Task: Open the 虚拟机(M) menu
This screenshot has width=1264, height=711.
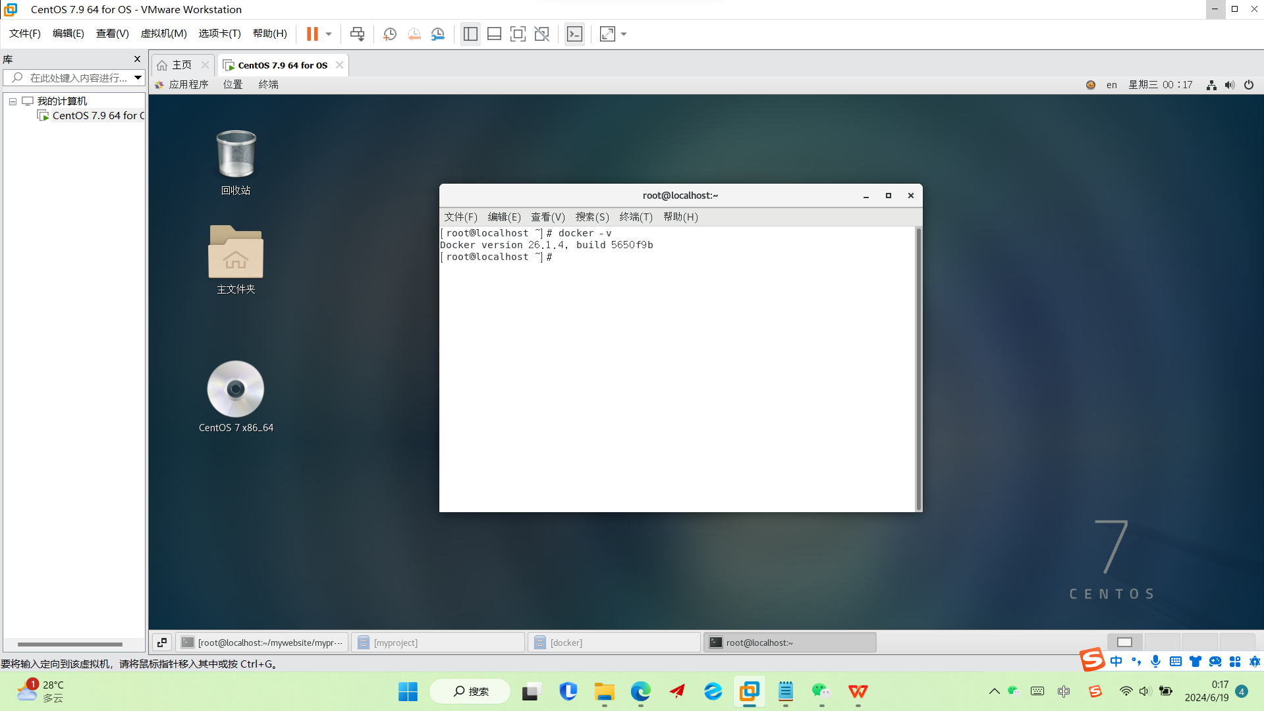Action: [x=163, y=34]
